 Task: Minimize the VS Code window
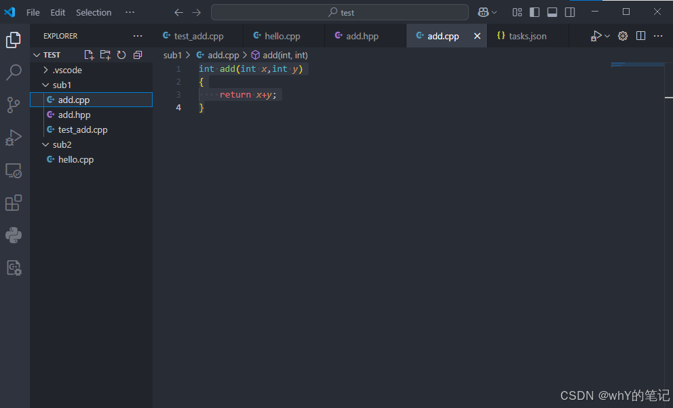coord(595,12)
